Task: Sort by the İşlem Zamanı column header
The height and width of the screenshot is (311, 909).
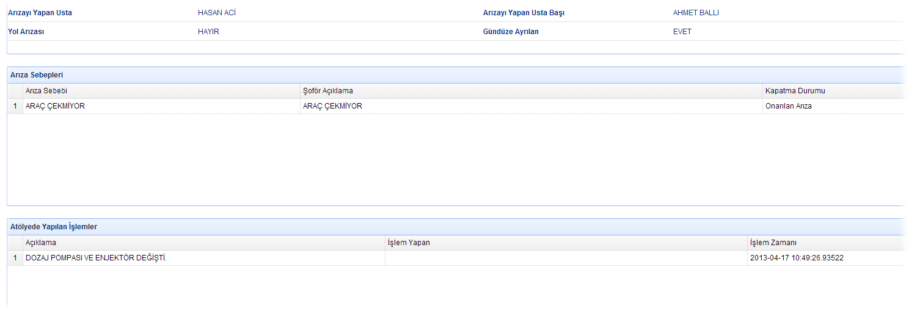Action: tap(773, 243)
